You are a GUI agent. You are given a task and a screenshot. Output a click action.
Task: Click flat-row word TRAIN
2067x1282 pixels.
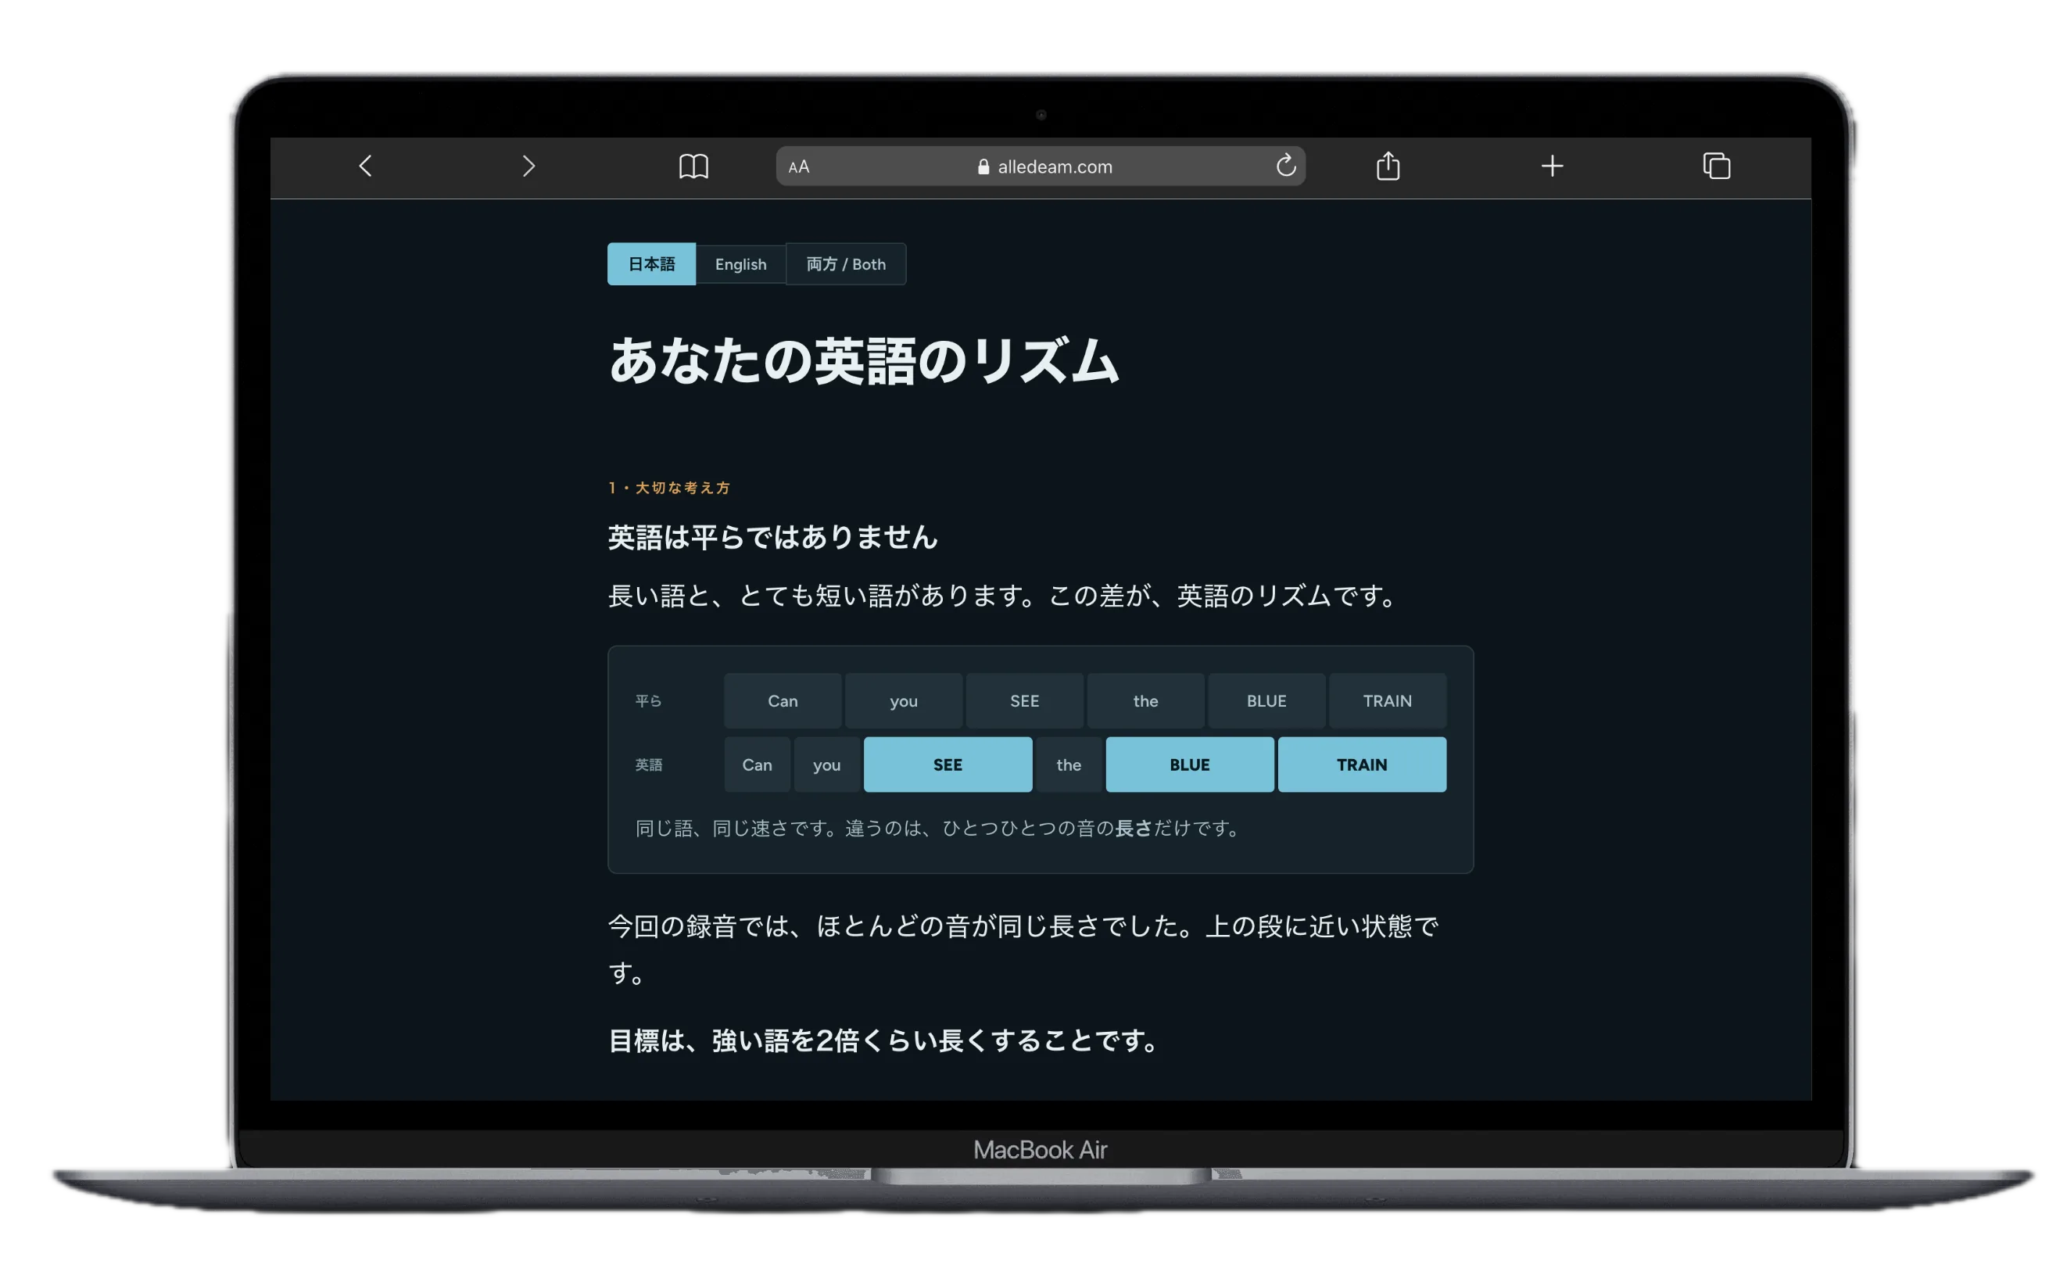pyautogui.click(x=1387, y=700)
